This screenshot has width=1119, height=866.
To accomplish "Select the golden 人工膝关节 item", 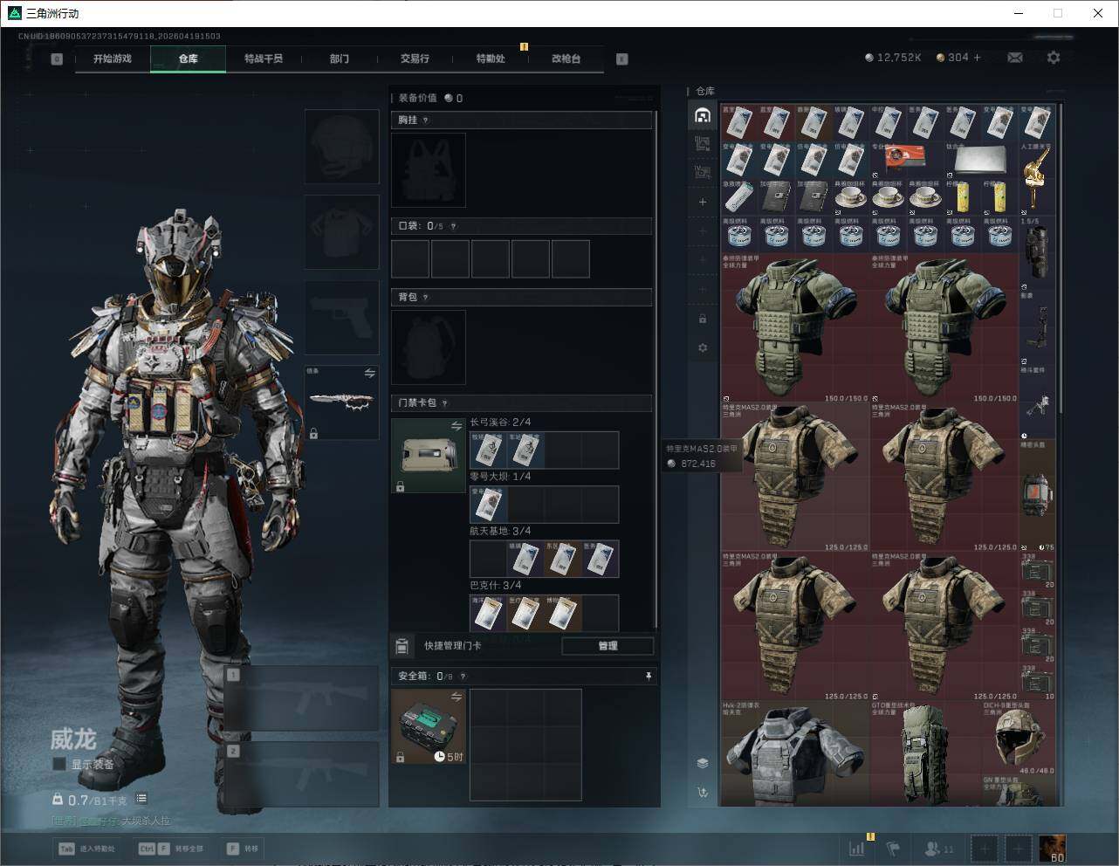I will tap(1037, 178).
